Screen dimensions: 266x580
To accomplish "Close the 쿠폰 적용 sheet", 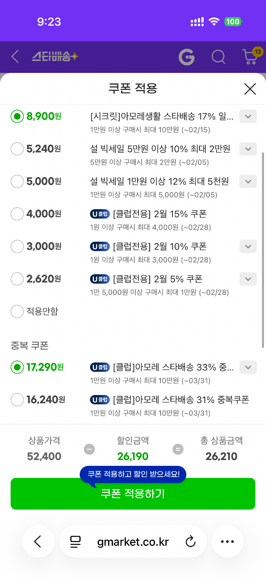I will (250, 89).
